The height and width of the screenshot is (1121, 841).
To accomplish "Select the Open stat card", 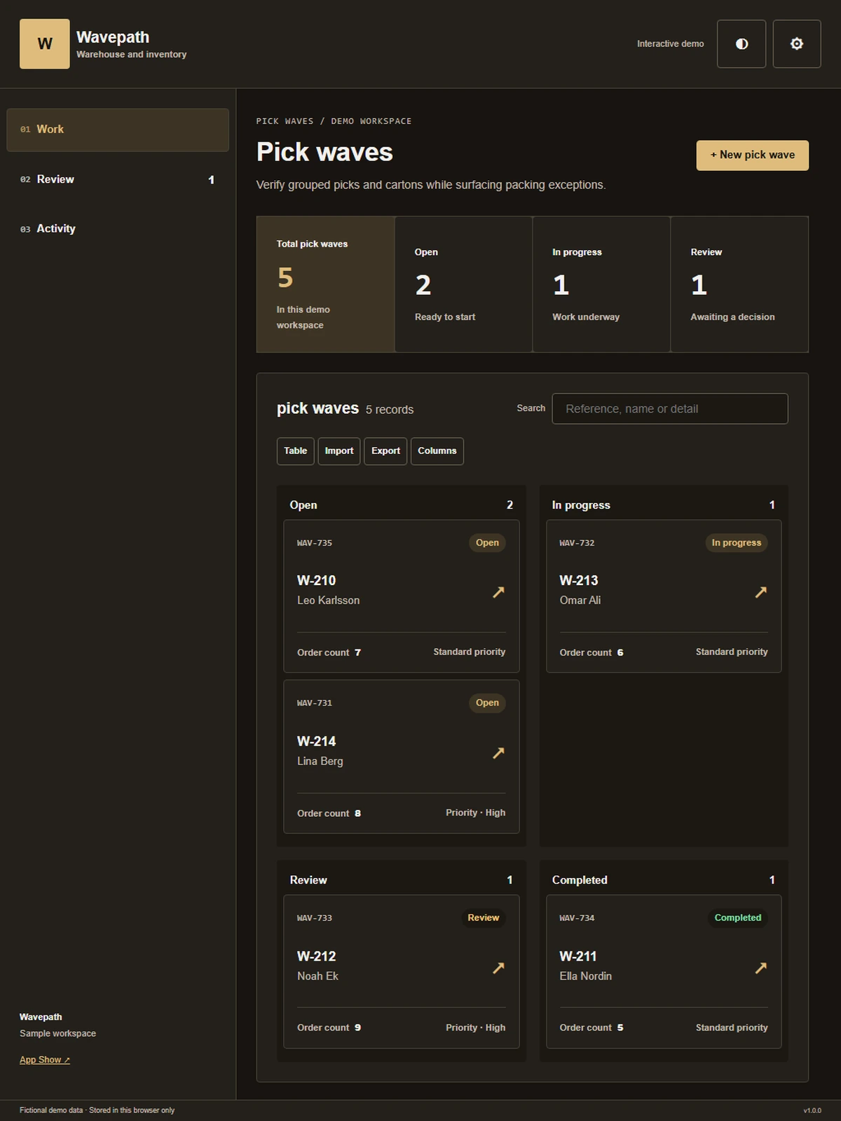I will (x=463, y=284).
